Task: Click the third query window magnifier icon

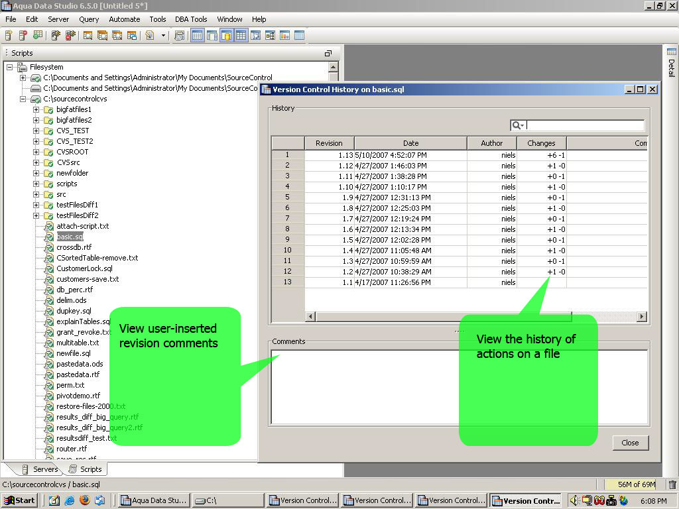Action: [x=117, y=36]
